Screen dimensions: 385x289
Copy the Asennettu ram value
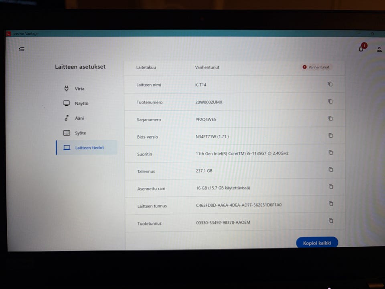[331, 187]
